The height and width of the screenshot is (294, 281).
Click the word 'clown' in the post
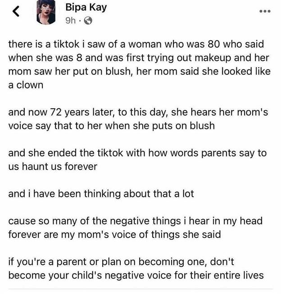click(x=30, y=85)
